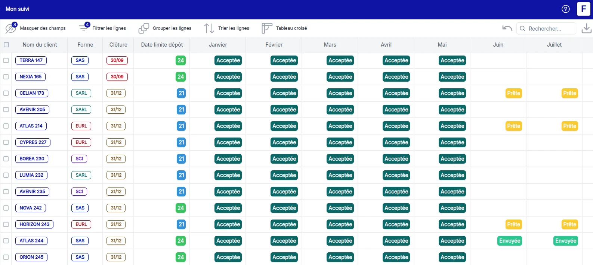Click blue 21 deadline badge for CELIAN 173
The width and height of the screenshot is (593, 265).
point(181,93)
